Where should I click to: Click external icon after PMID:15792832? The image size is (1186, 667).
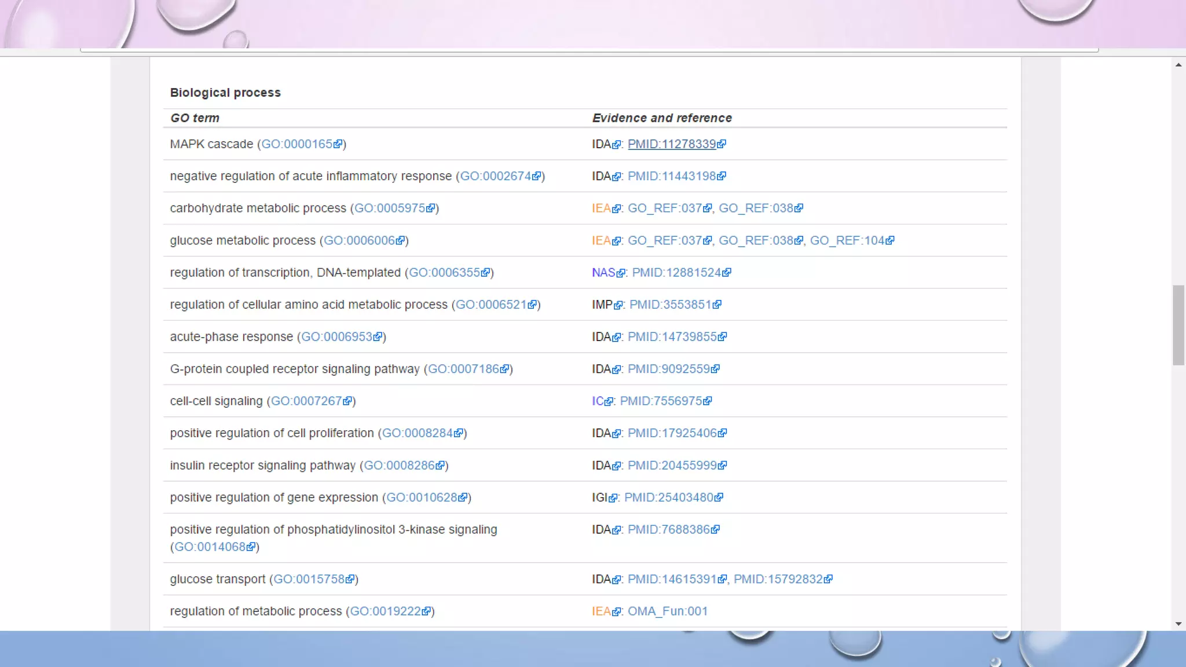click(828, 580)
